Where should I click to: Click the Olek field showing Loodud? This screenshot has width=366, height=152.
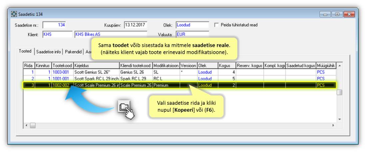pyautogui.click(x=192, y=25)
